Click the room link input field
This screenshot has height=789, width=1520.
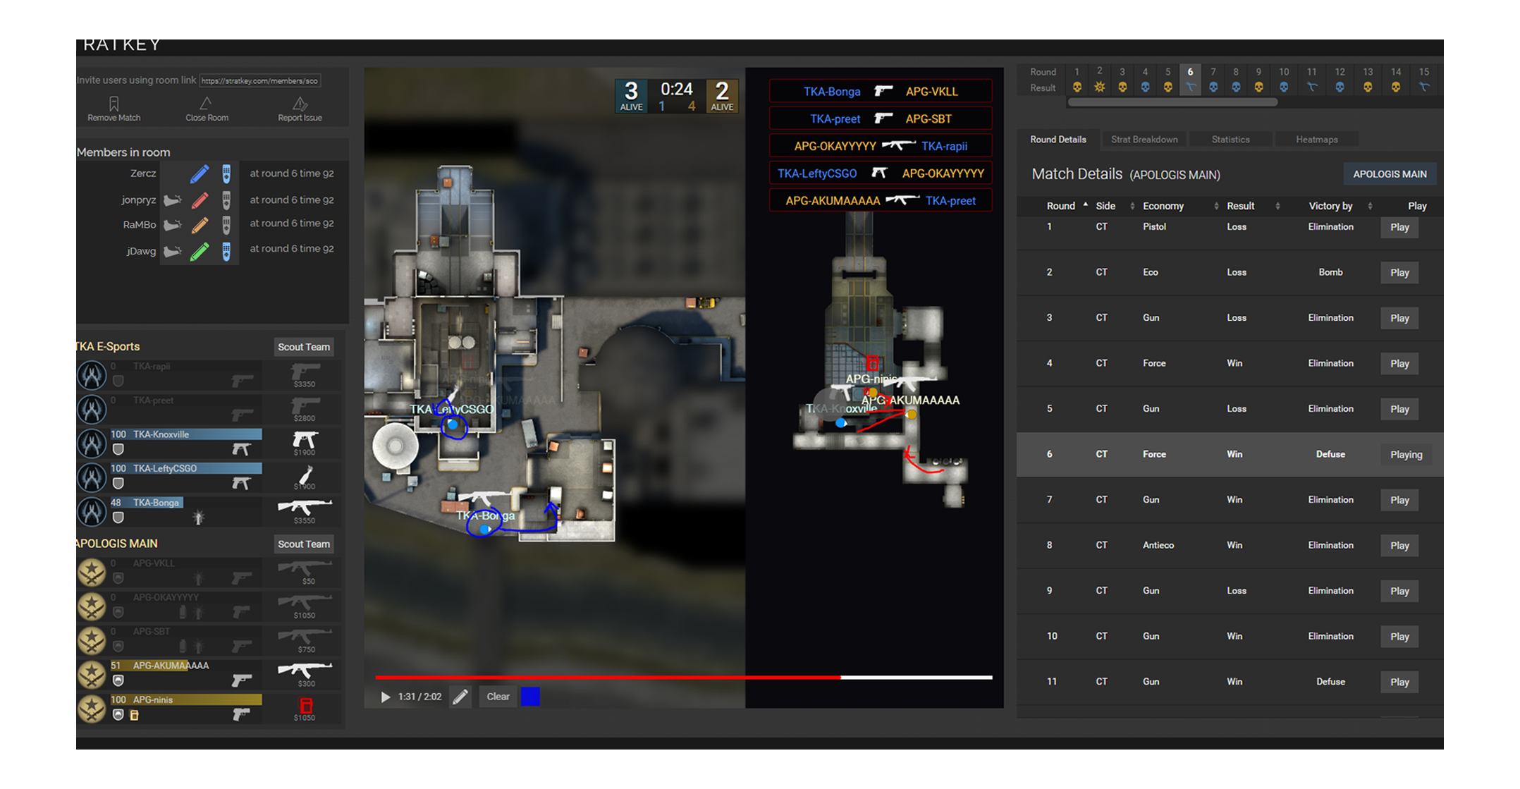[260, 81]
